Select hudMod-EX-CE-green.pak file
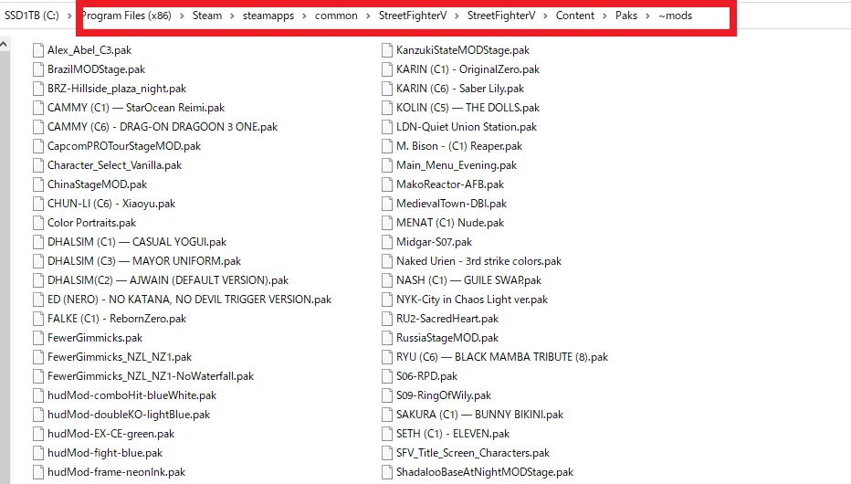 pos(103,434)
